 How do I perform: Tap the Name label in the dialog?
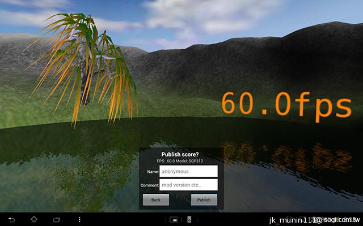pos(151,171)
